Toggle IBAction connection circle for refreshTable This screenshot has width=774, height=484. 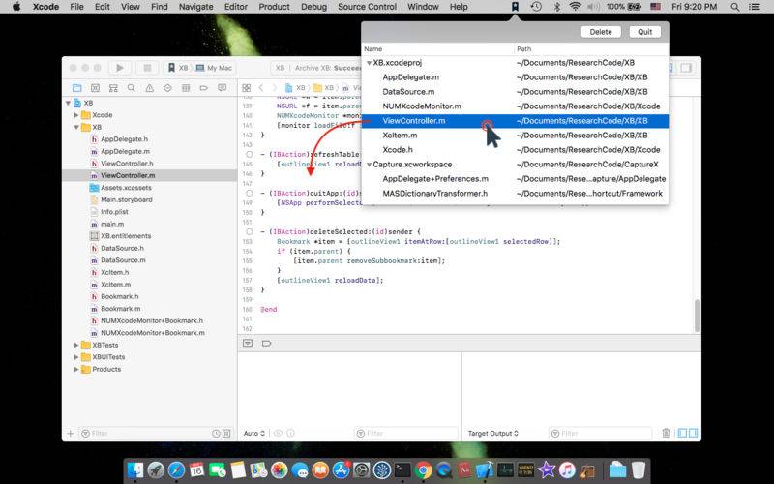250,155
